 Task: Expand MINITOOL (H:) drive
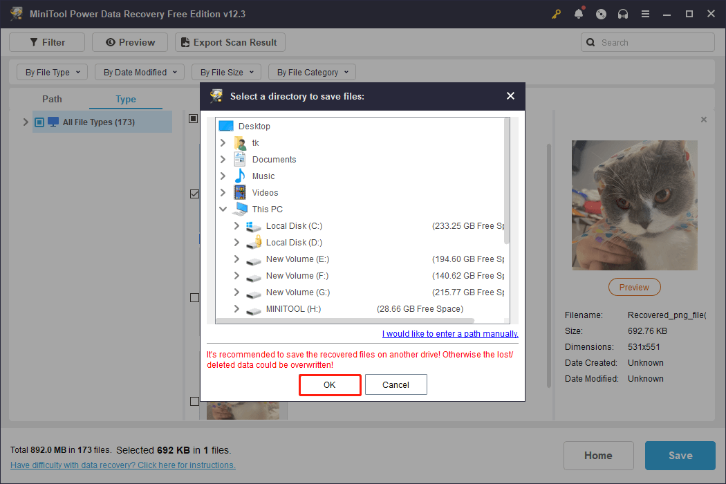[x=236, y=309]
